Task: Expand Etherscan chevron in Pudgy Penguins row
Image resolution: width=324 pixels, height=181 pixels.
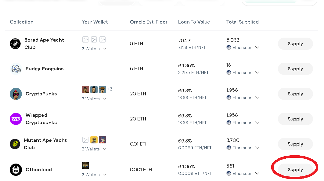Action: [x=257, y=72]
